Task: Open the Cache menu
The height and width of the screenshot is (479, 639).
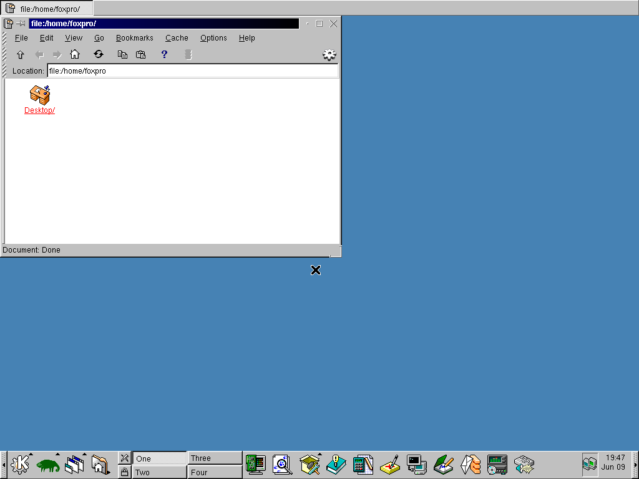Action: [x=177, y=38]
